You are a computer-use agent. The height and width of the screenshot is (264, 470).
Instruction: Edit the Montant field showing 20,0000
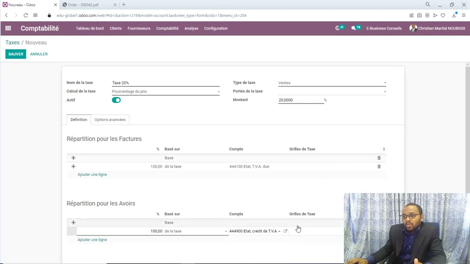(301, 100)
